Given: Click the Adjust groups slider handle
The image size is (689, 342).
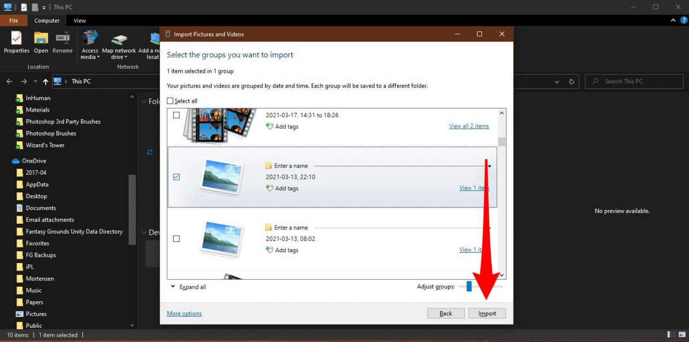Looking at the screenshot, I should coord(469,287).
